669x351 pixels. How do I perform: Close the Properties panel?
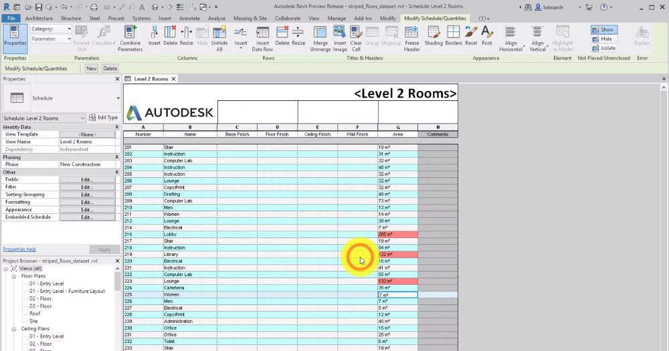117,79
